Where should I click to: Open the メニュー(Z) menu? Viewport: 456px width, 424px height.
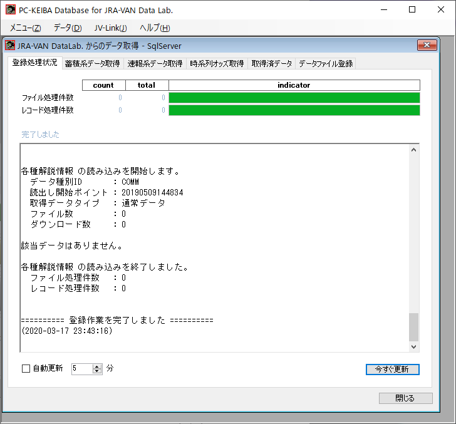tap(25, 28)
